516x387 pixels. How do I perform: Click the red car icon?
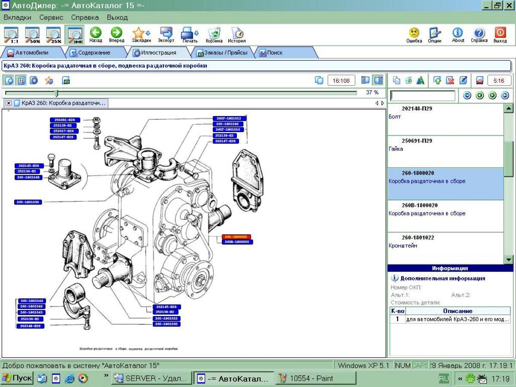tap(479, 80)
